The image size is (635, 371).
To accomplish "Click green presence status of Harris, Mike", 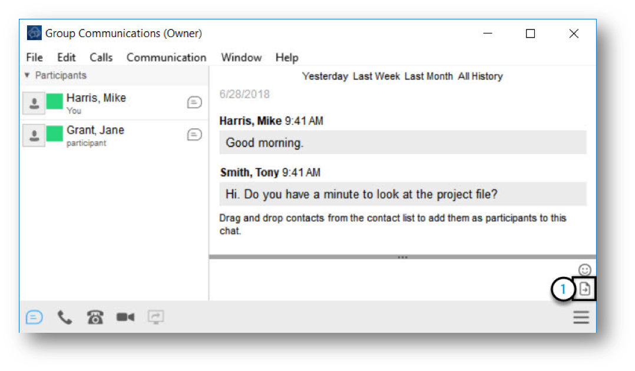I will coord(55,102).
